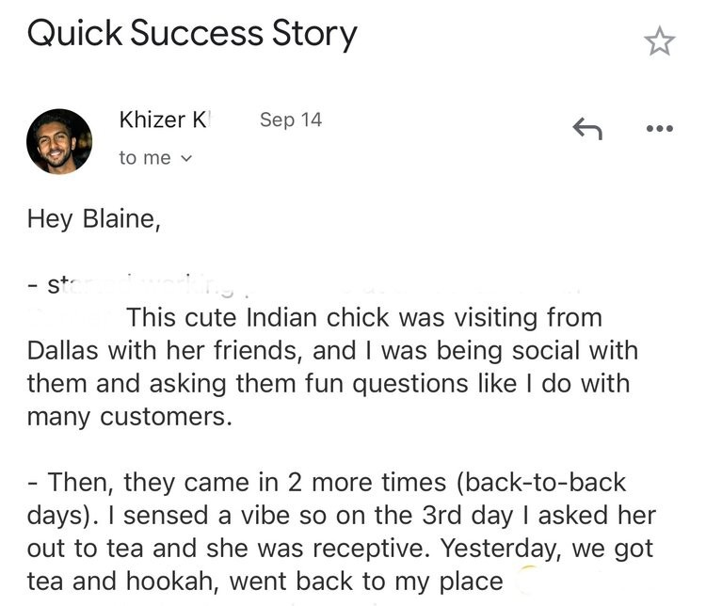Tap the line starting '- Then, they came'
Image resolution: width=706 pixels, height=606 pixels.
327,483
